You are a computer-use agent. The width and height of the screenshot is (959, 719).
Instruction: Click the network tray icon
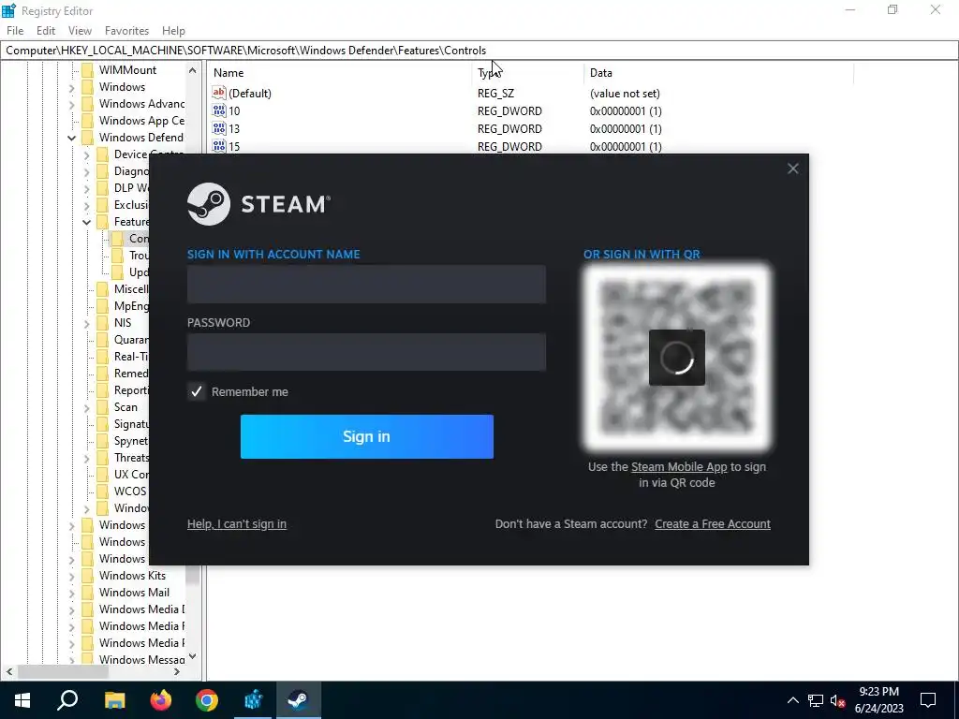coord(816,700)
